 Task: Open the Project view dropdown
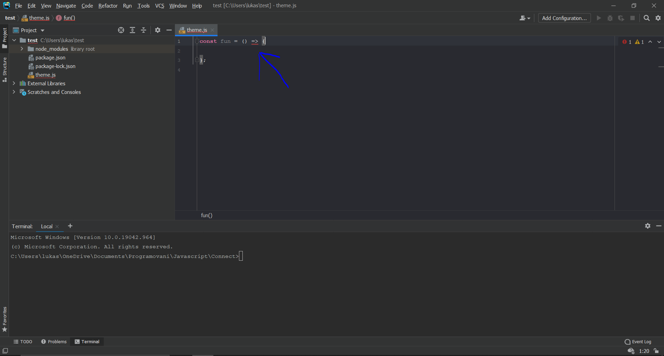pos(43,30)
